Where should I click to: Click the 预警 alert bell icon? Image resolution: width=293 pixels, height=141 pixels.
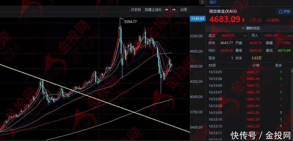click(x=280, y=12)
